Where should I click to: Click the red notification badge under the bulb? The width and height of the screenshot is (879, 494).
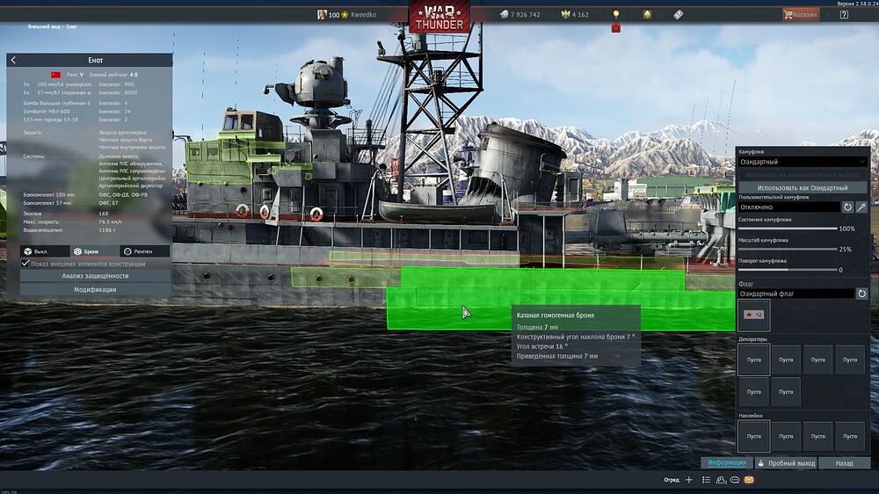(x=616, y=27)
